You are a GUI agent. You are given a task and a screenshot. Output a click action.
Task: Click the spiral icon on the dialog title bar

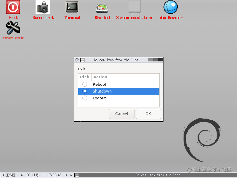click(77, 60)
